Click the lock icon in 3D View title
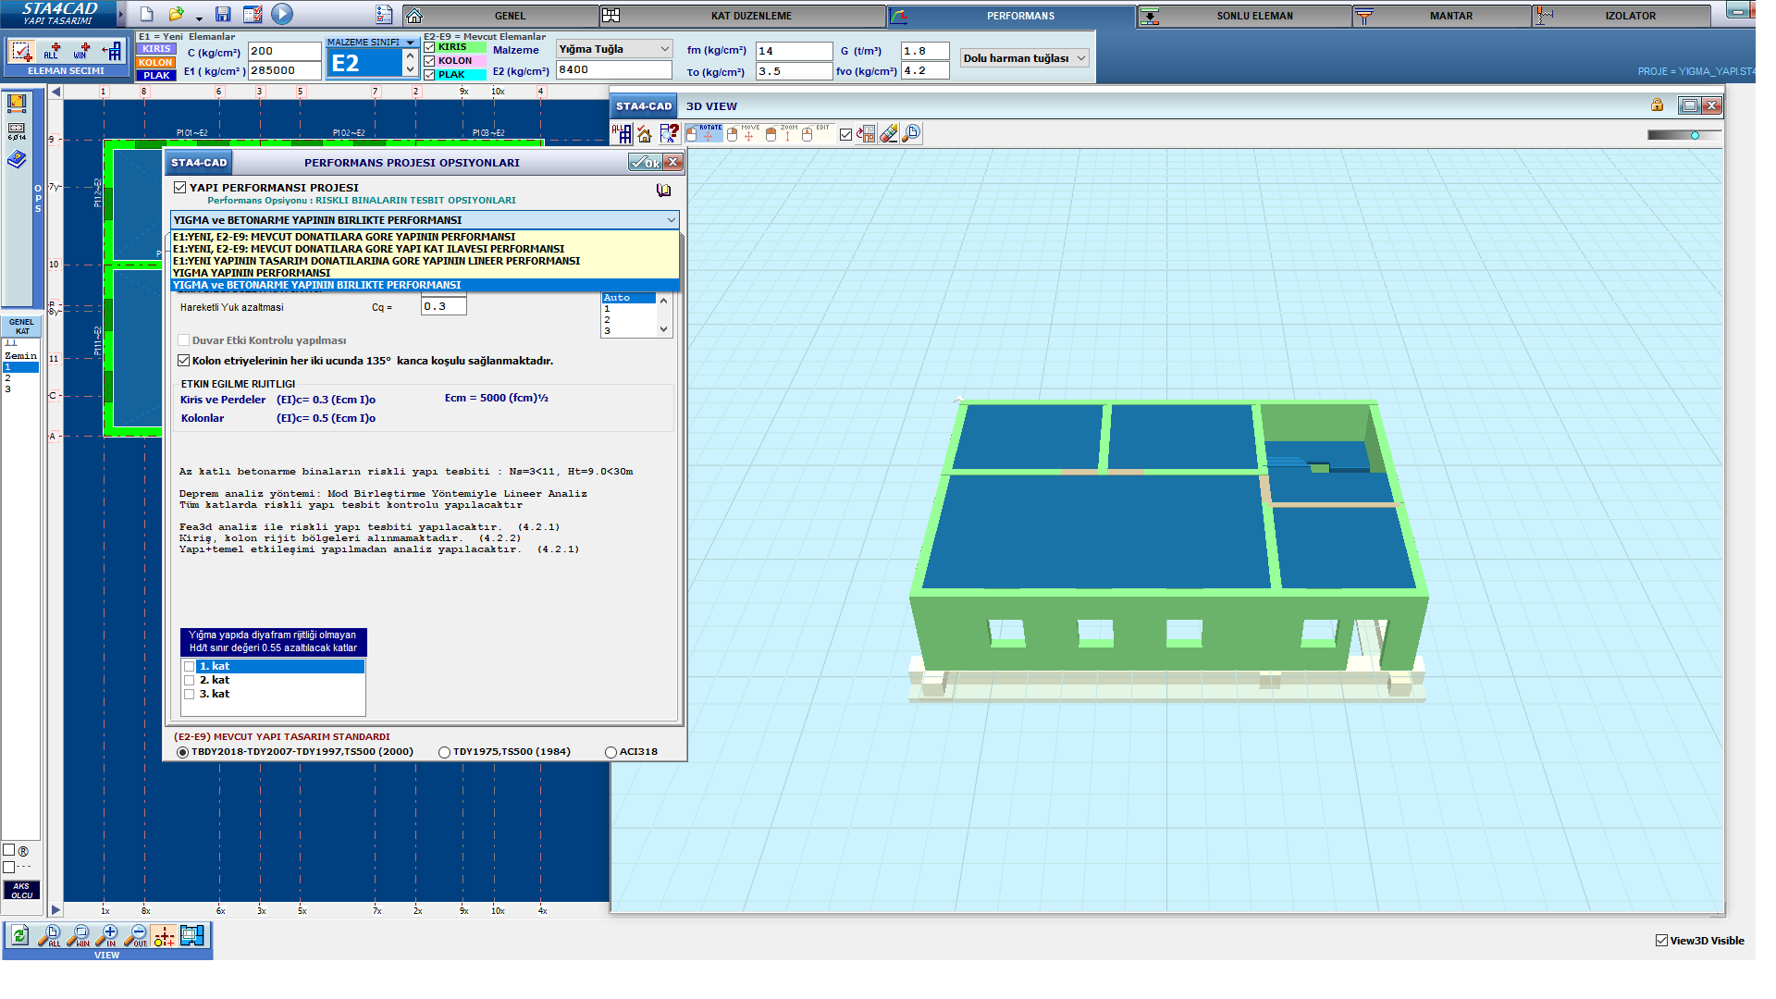Viewport: 1776px width, 999px height. [x=1657, y=105]
